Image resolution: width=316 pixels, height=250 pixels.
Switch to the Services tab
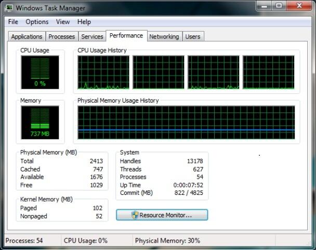[92, 36]
